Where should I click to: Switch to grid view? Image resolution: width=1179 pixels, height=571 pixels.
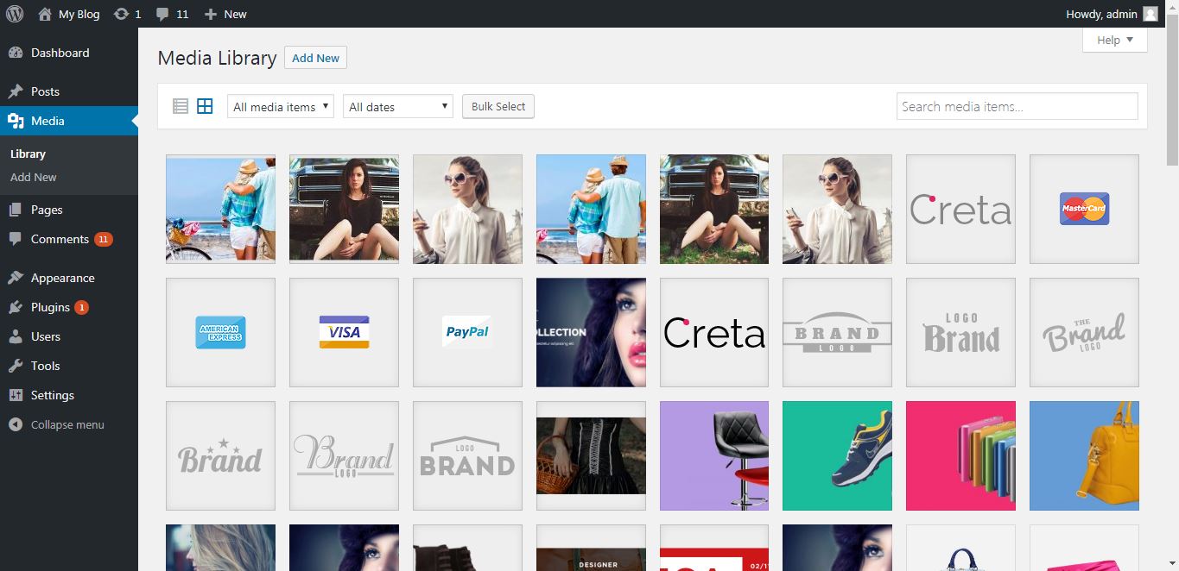coord(205,106)
